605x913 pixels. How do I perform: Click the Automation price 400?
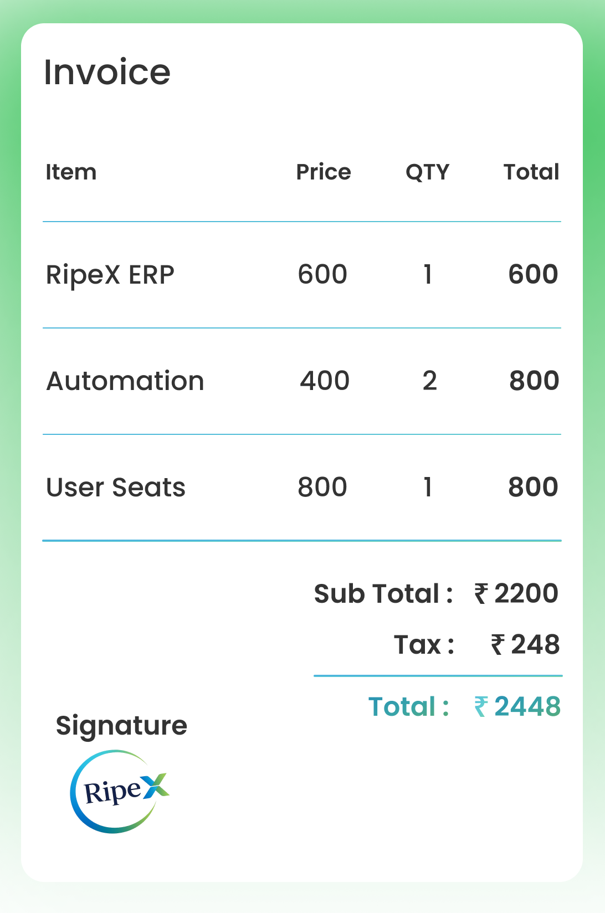pyautogui.click(x=325, y=381)
